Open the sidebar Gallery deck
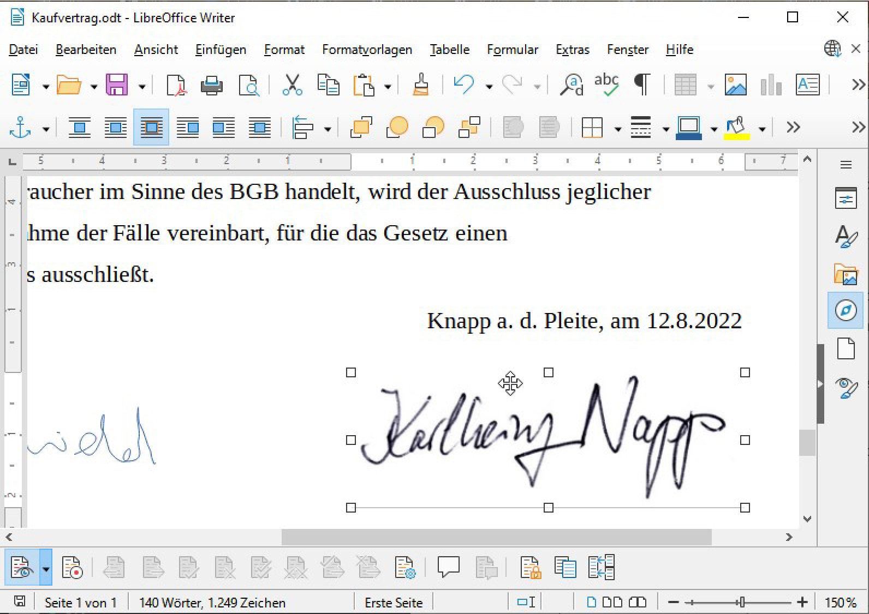869x614 pixels. [x=846, y=274]
